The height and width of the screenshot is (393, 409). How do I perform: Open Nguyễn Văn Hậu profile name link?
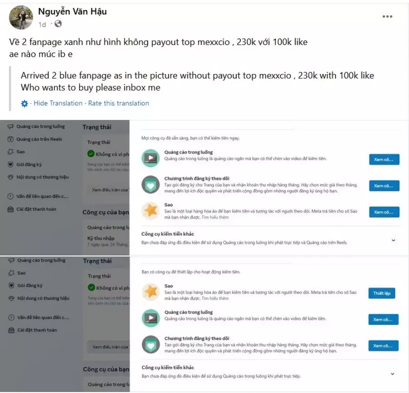click(73, 11)
